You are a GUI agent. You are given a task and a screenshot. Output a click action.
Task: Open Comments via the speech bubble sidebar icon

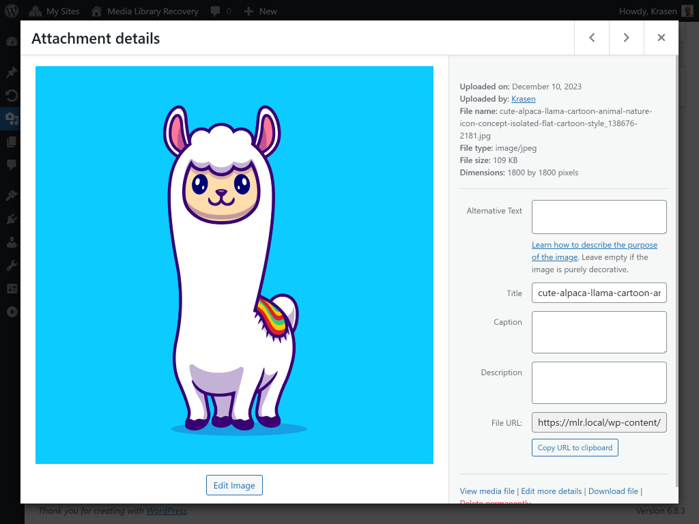click(x=10, y=164)
